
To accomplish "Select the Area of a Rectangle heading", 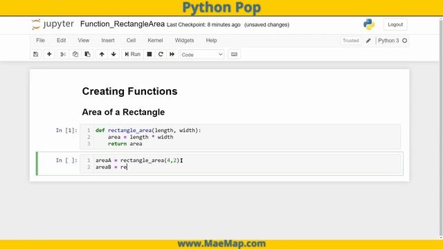I will coord(123,112).
